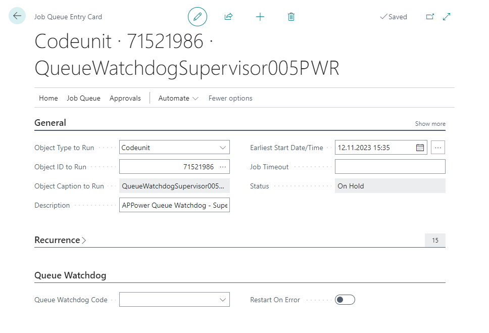Pop out the card to a new window
489x333 pixels.
click(429, 17)
